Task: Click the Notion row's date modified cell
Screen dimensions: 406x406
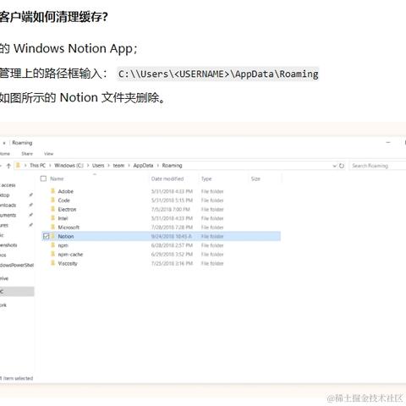Action: pyautogui.click(x=172, y=236)
